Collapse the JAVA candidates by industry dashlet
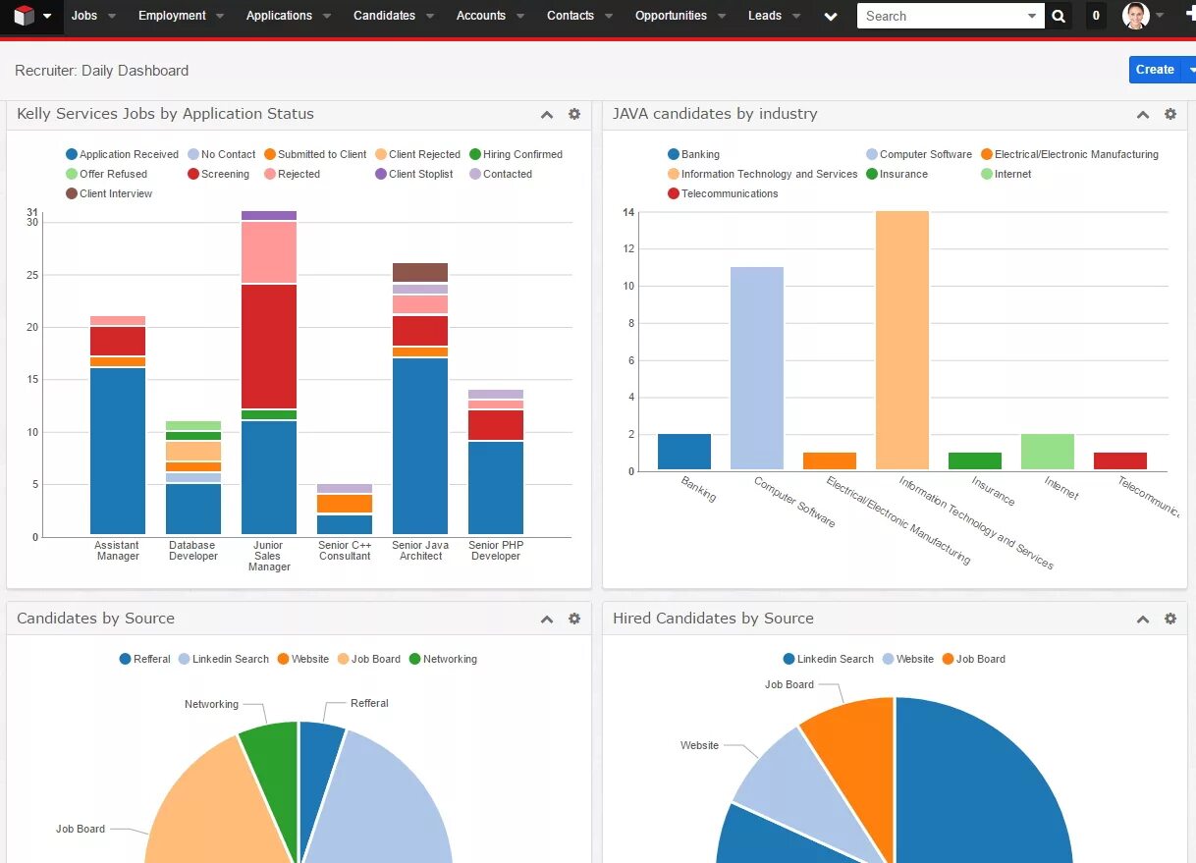 pos(1143,115)
